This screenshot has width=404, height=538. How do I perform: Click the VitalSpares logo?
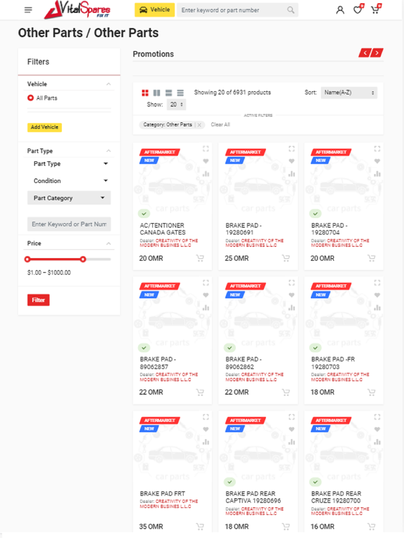77,10
